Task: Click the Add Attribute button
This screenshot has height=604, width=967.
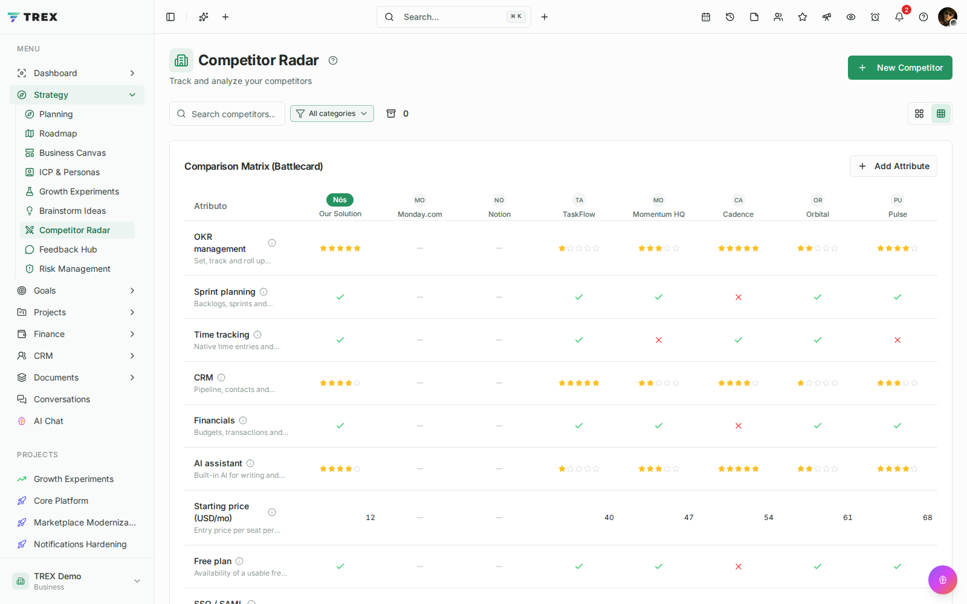Action: tap(893, 166)
